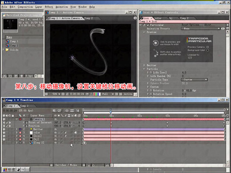Screen dimensions: 231x173
Task: Toggle effects switch on color layer
Action: pyautogui.click(x=65, y=133)
